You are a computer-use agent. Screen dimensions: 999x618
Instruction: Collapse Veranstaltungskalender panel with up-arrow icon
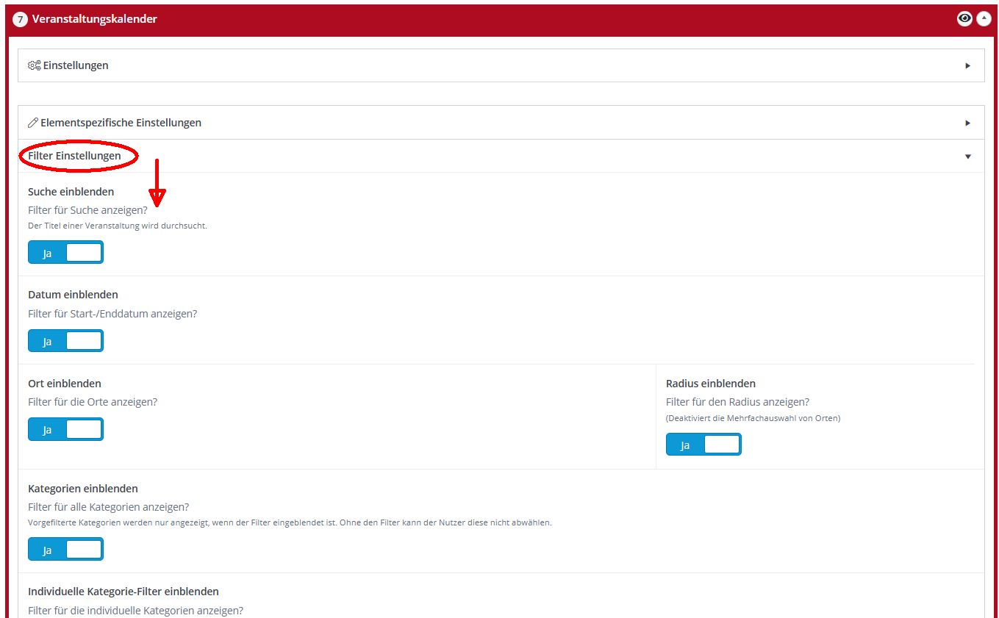tap(984, 19)
